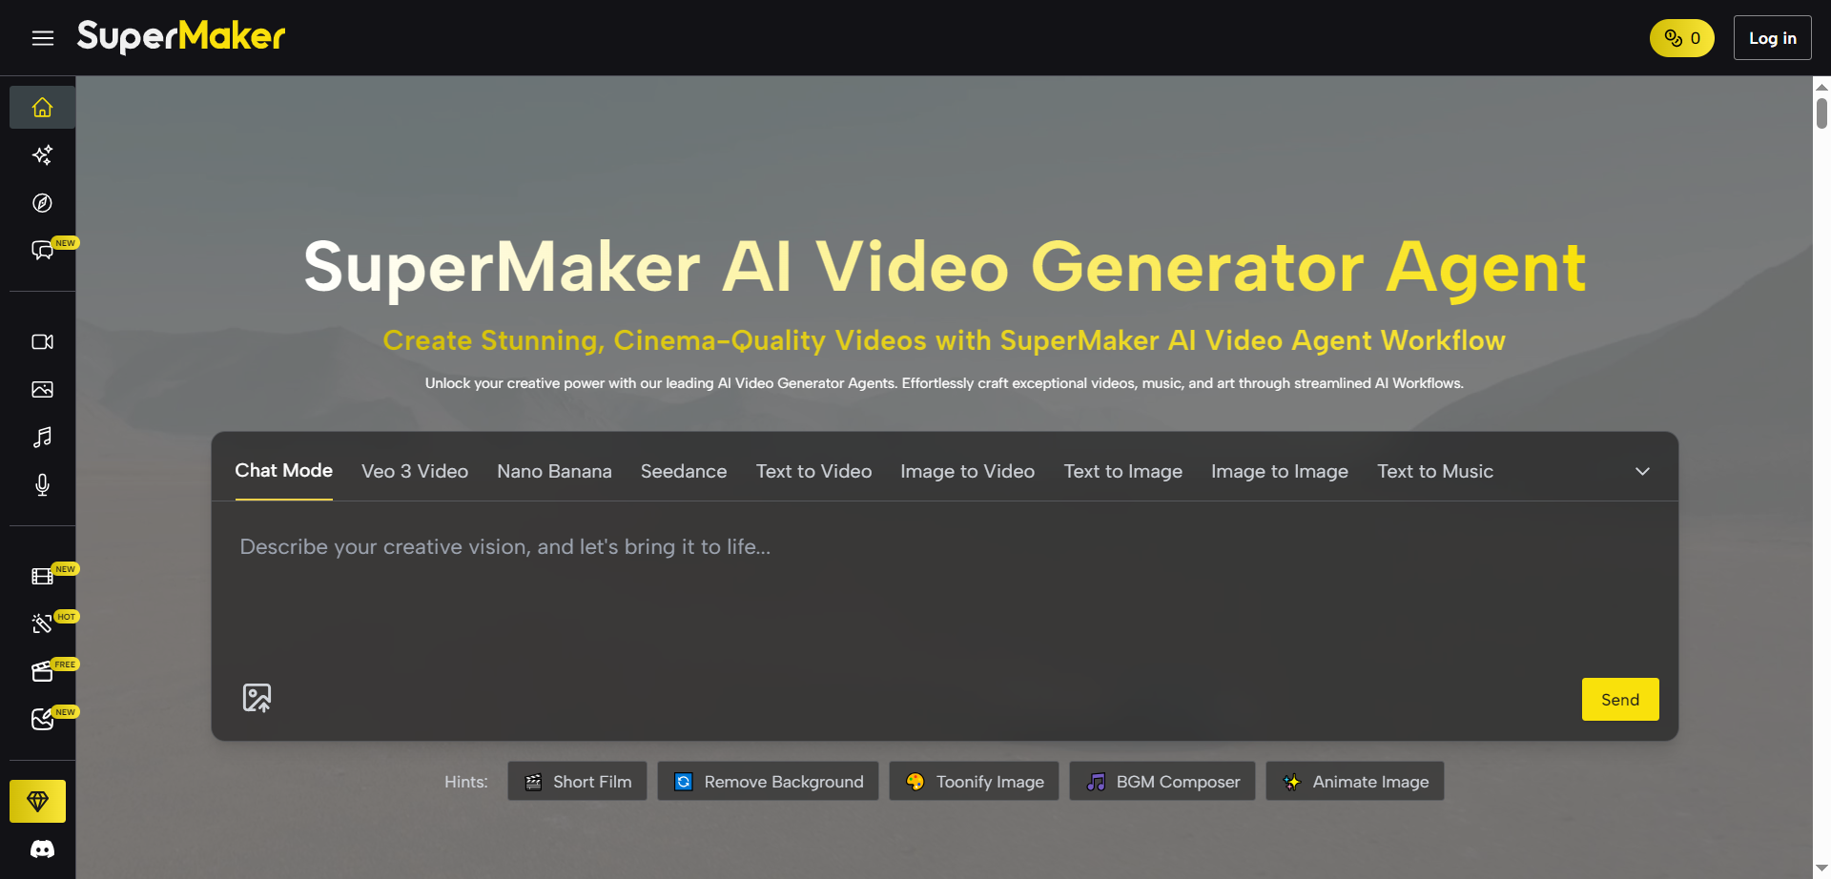
Task: Click the page scrollbar thumb
Action: point(1821,113)
